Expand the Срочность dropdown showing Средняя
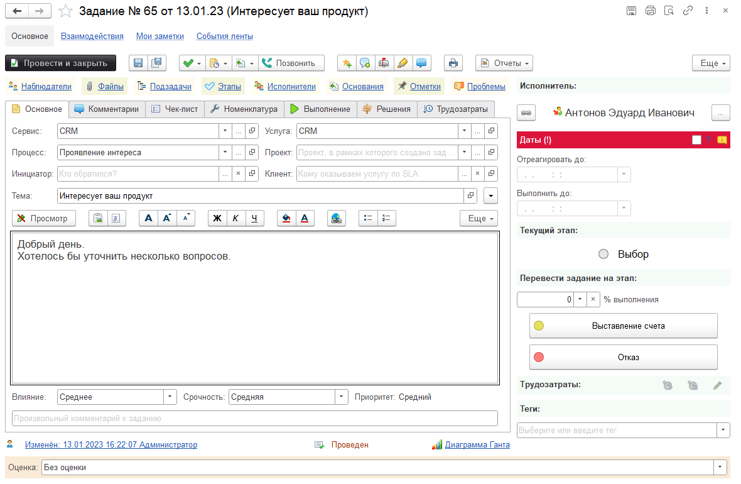 [x=341, y=397]
